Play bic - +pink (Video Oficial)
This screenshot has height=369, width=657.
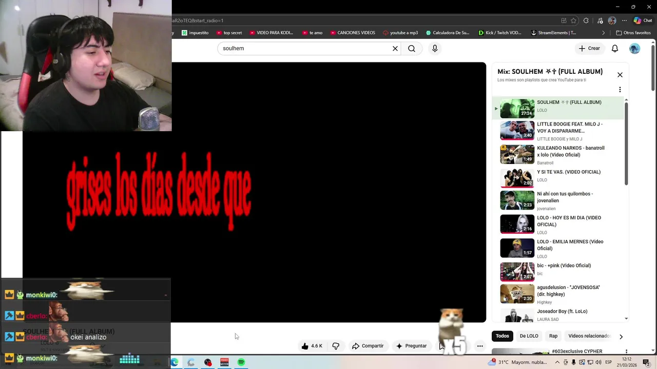558,272
